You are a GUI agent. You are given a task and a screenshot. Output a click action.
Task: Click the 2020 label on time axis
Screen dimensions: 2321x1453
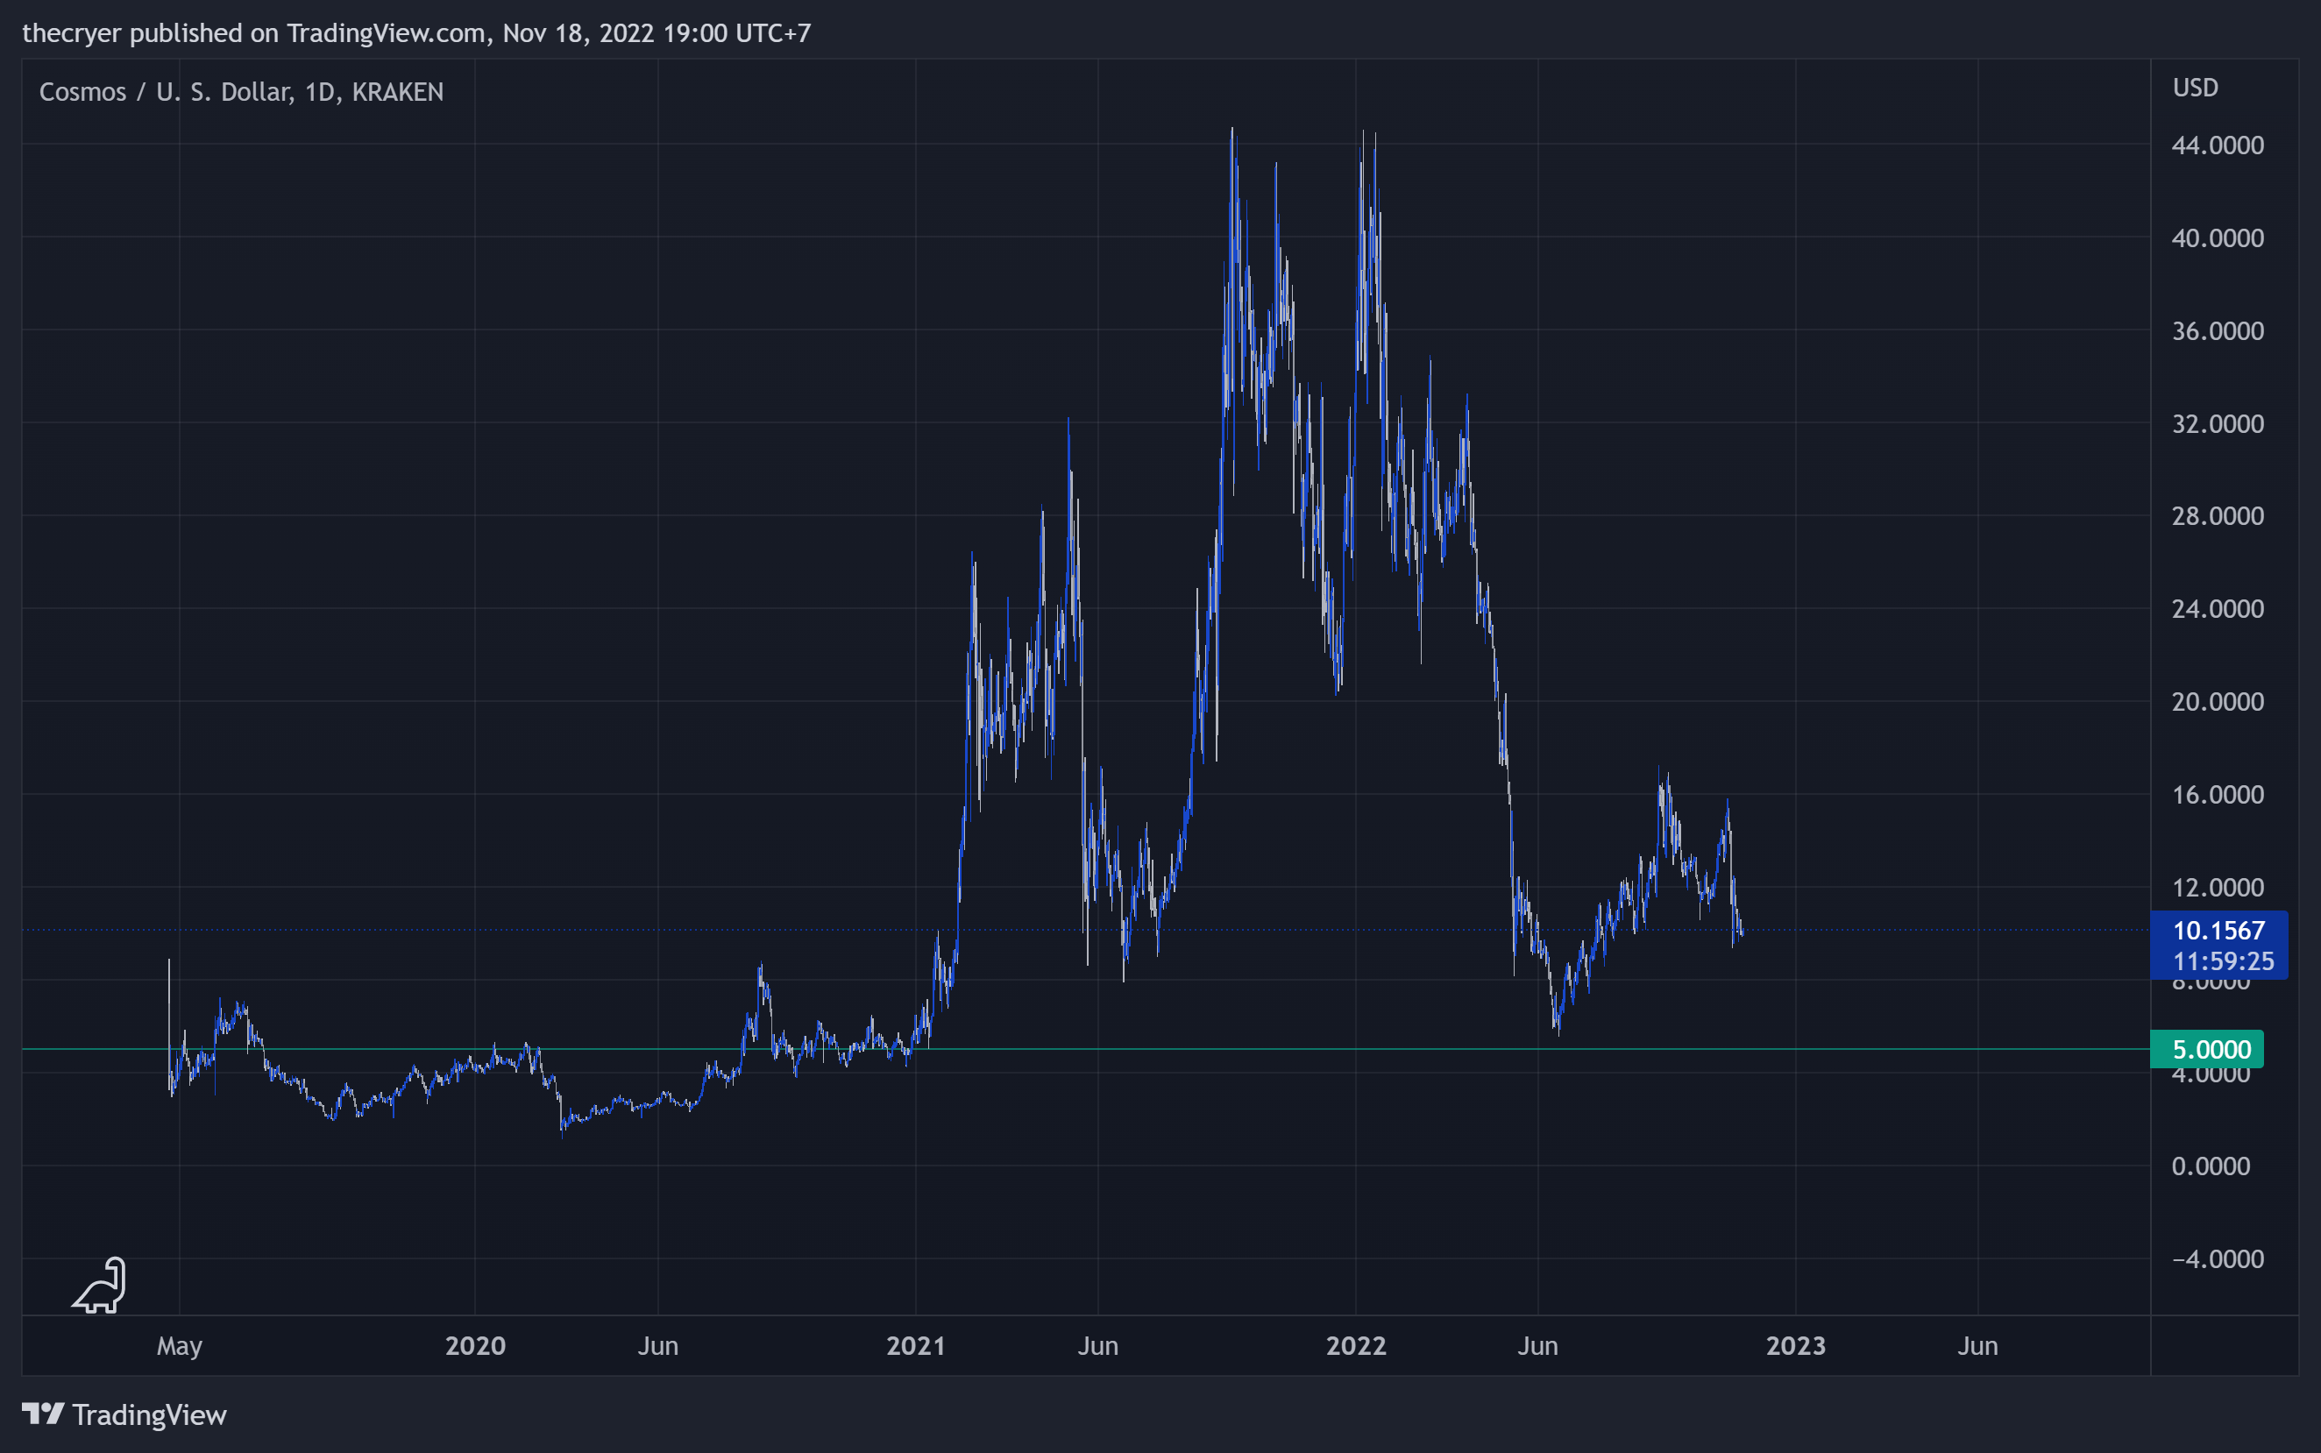pyautogui.click(x=475, y=1345)
